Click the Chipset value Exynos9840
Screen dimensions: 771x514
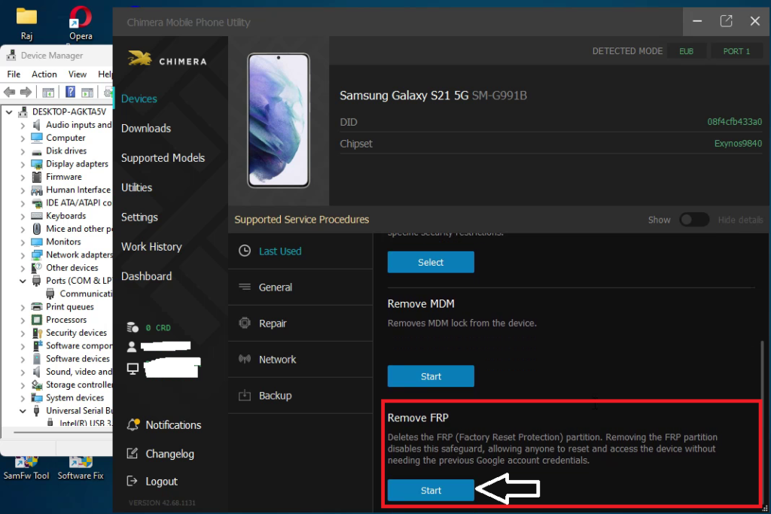738,144
